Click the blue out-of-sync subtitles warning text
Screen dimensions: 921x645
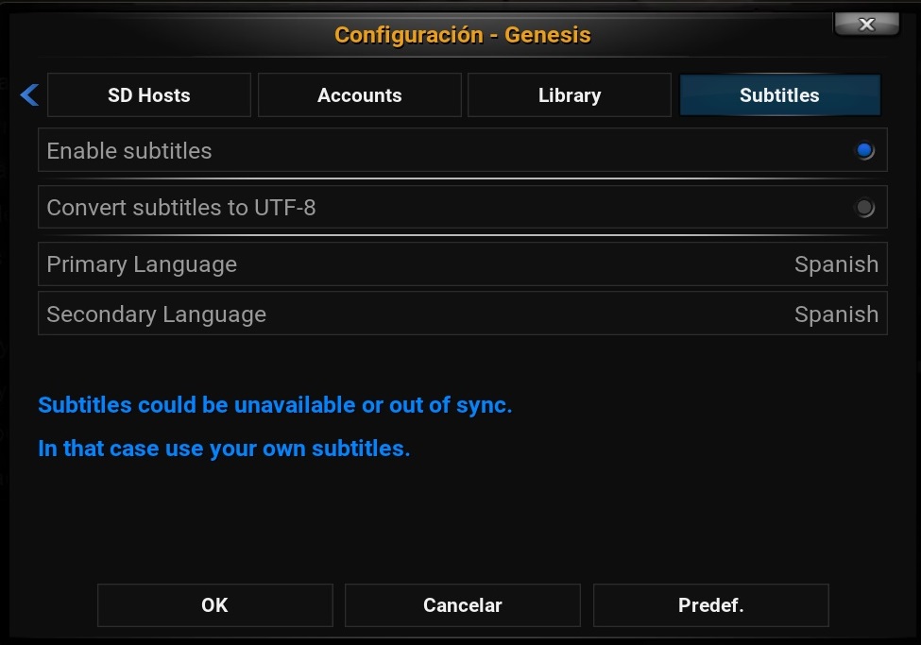(275, 405)
